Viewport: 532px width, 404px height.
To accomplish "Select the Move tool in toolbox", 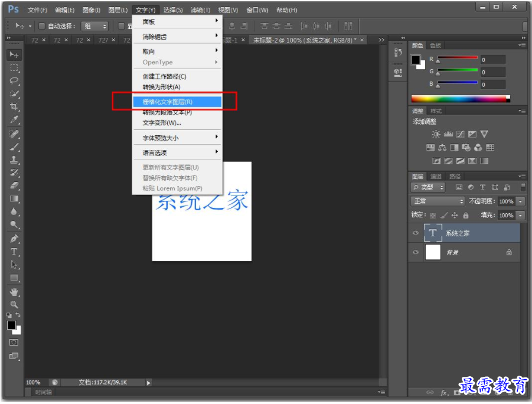I will tap(14, 55).
